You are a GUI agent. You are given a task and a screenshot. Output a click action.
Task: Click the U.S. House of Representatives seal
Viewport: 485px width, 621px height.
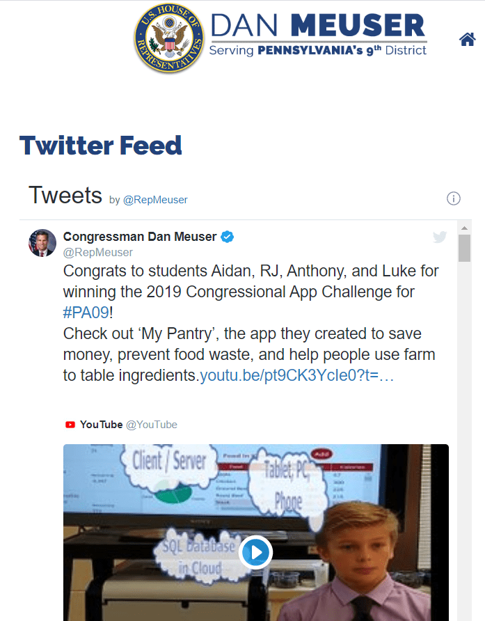(x=169, y=38)
